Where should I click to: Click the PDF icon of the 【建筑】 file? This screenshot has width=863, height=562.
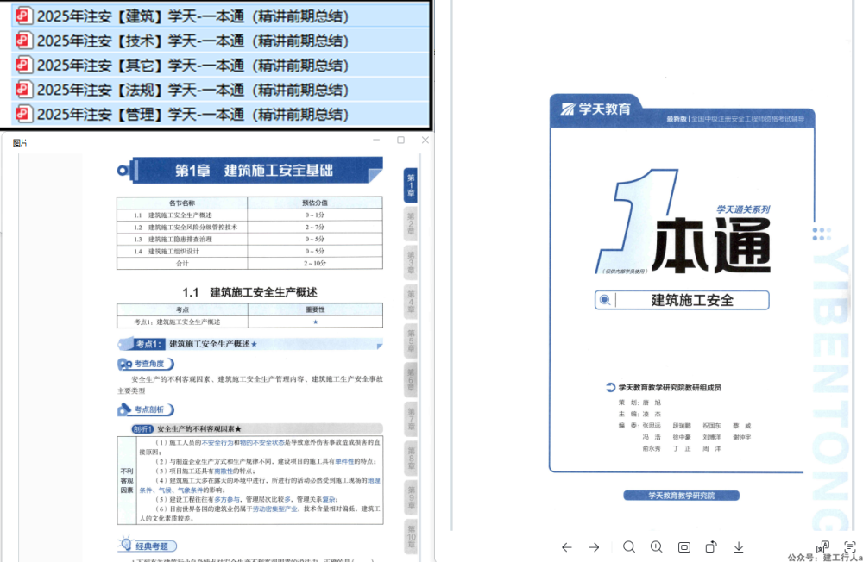(23, 16)
